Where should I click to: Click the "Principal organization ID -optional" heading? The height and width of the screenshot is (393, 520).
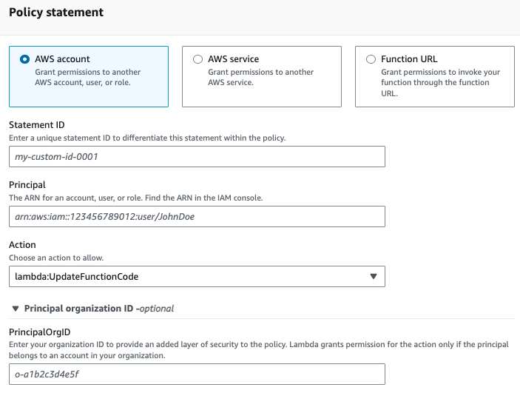99,308
